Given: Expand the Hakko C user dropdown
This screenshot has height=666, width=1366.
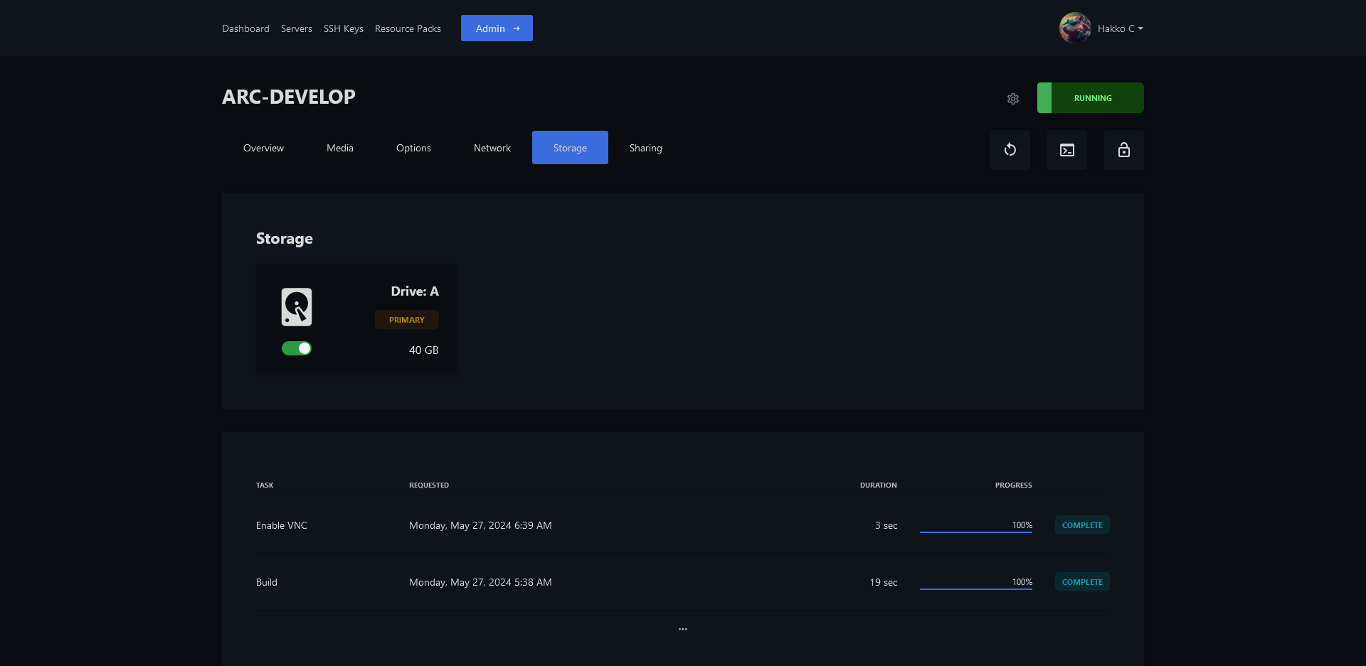Looking at the screenshot, I should [x=1121, y=28].
